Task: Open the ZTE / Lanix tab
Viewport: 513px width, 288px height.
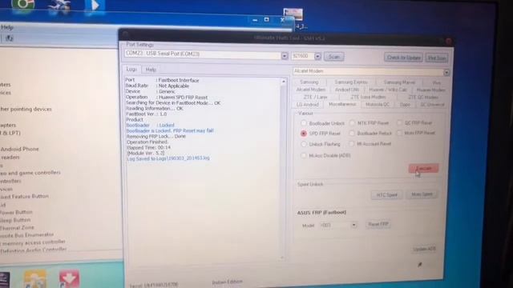Action: pyautogui.click(x=315, y=97)
